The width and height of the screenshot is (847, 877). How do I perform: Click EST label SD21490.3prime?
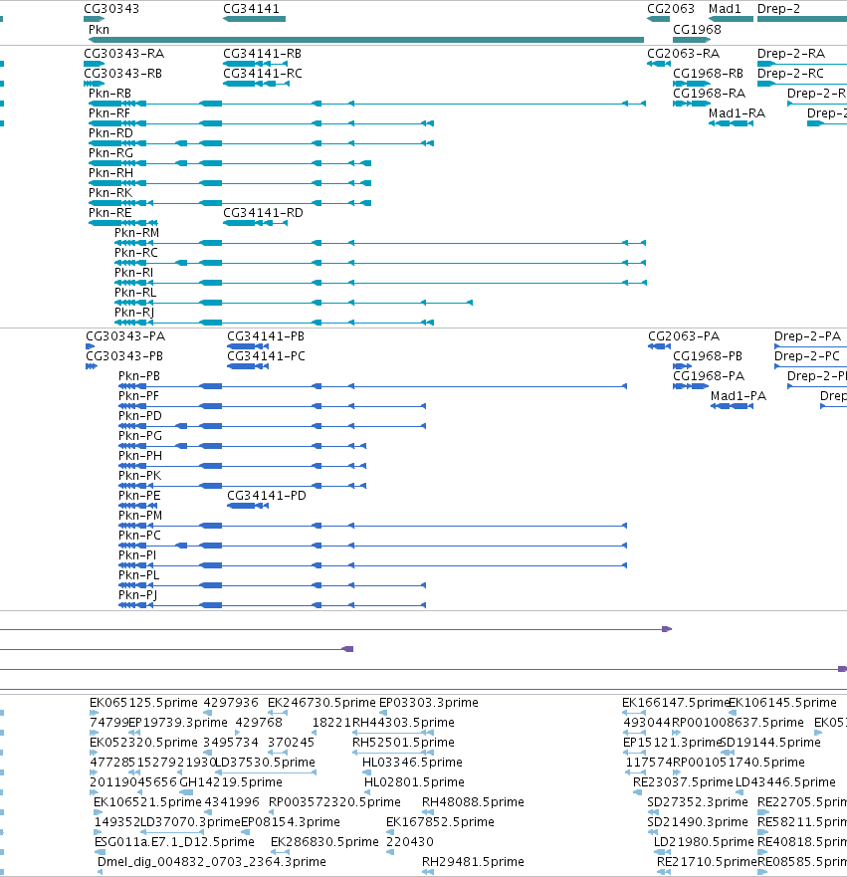coord(697,822)
